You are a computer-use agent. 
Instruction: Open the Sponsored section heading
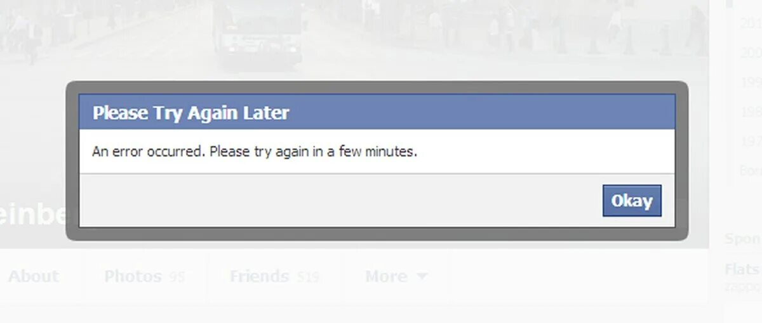coord(743,239)
